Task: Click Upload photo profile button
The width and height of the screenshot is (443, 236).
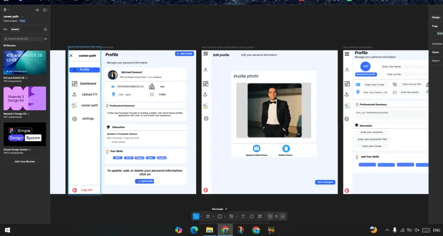Action: click(366, 74)
